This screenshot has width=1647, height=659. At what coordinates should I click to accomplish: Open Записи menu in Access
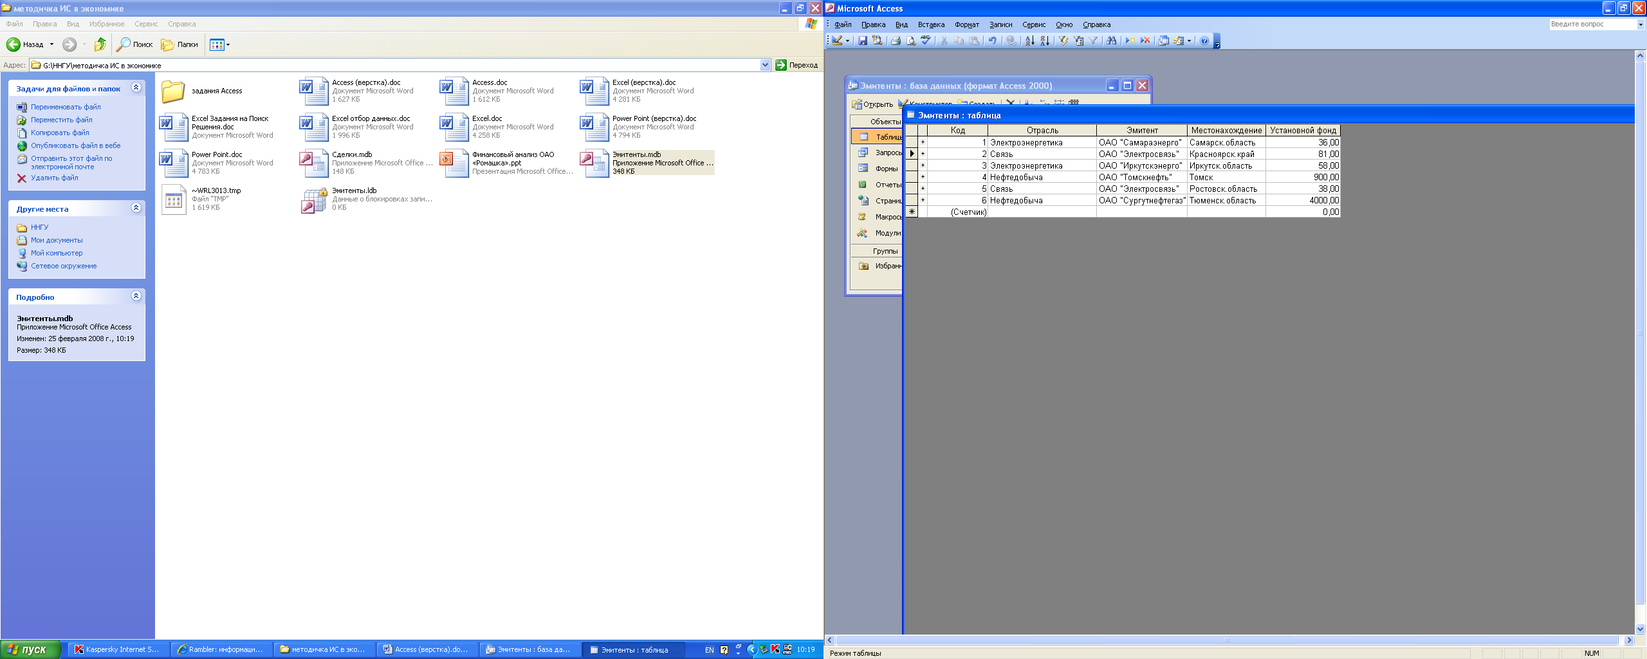click(x=1000, y=24)
